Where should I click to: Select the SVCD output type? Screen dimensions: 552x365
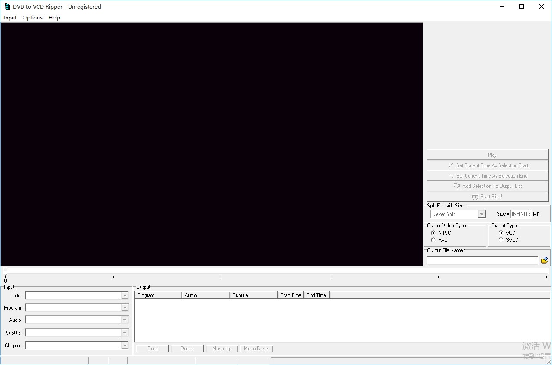(x=501, y=239)
